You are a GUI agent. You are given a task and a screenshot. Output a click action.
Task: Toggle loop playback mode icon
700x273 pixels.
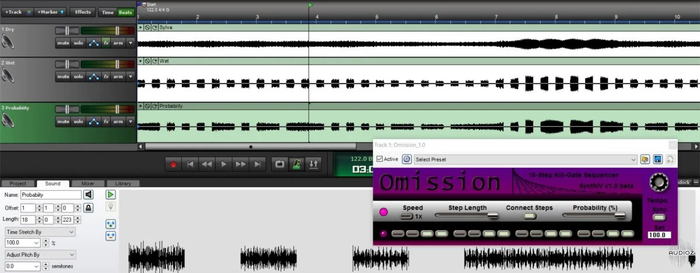pyautogui.click(x=279, y=165)
